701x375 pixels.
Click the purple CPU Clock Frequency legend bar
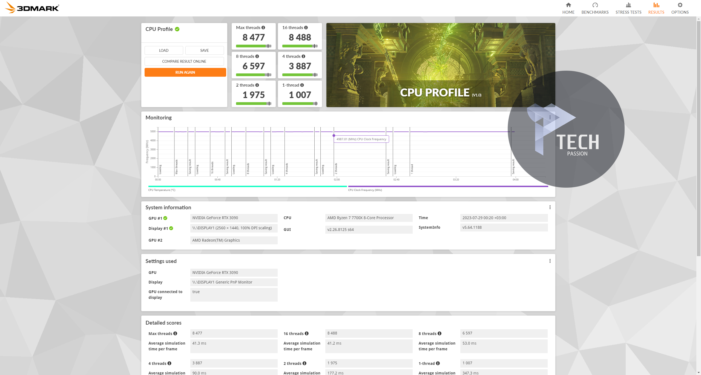pos(448,186)
